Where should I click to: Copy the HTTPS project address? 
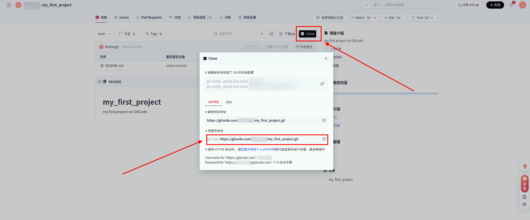[324, 121]
